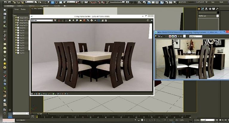Screen dimensions: 229x123
Task: Click red channel button in V-Ray frame buffer
Action: pyautogui.click(x=59, y=20)
